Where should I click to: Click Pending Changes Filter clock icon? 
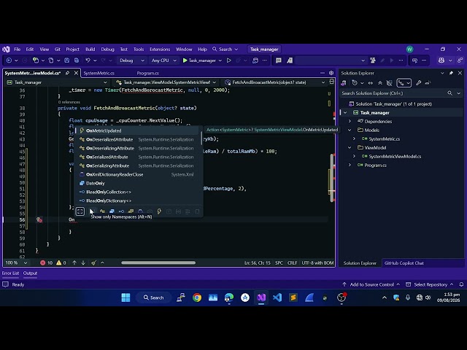(x=355, y=83)
